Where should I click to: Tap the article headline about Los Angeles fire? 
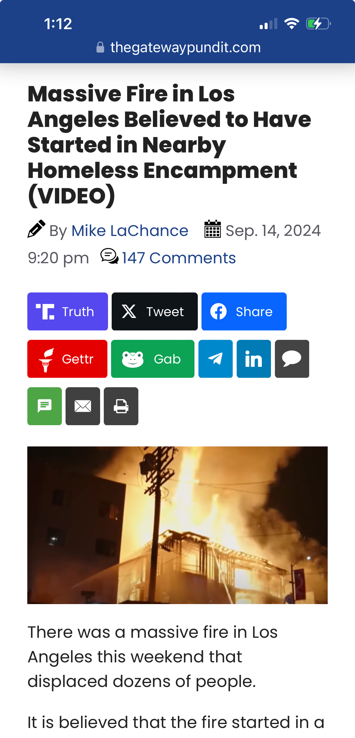pos(170,145)
